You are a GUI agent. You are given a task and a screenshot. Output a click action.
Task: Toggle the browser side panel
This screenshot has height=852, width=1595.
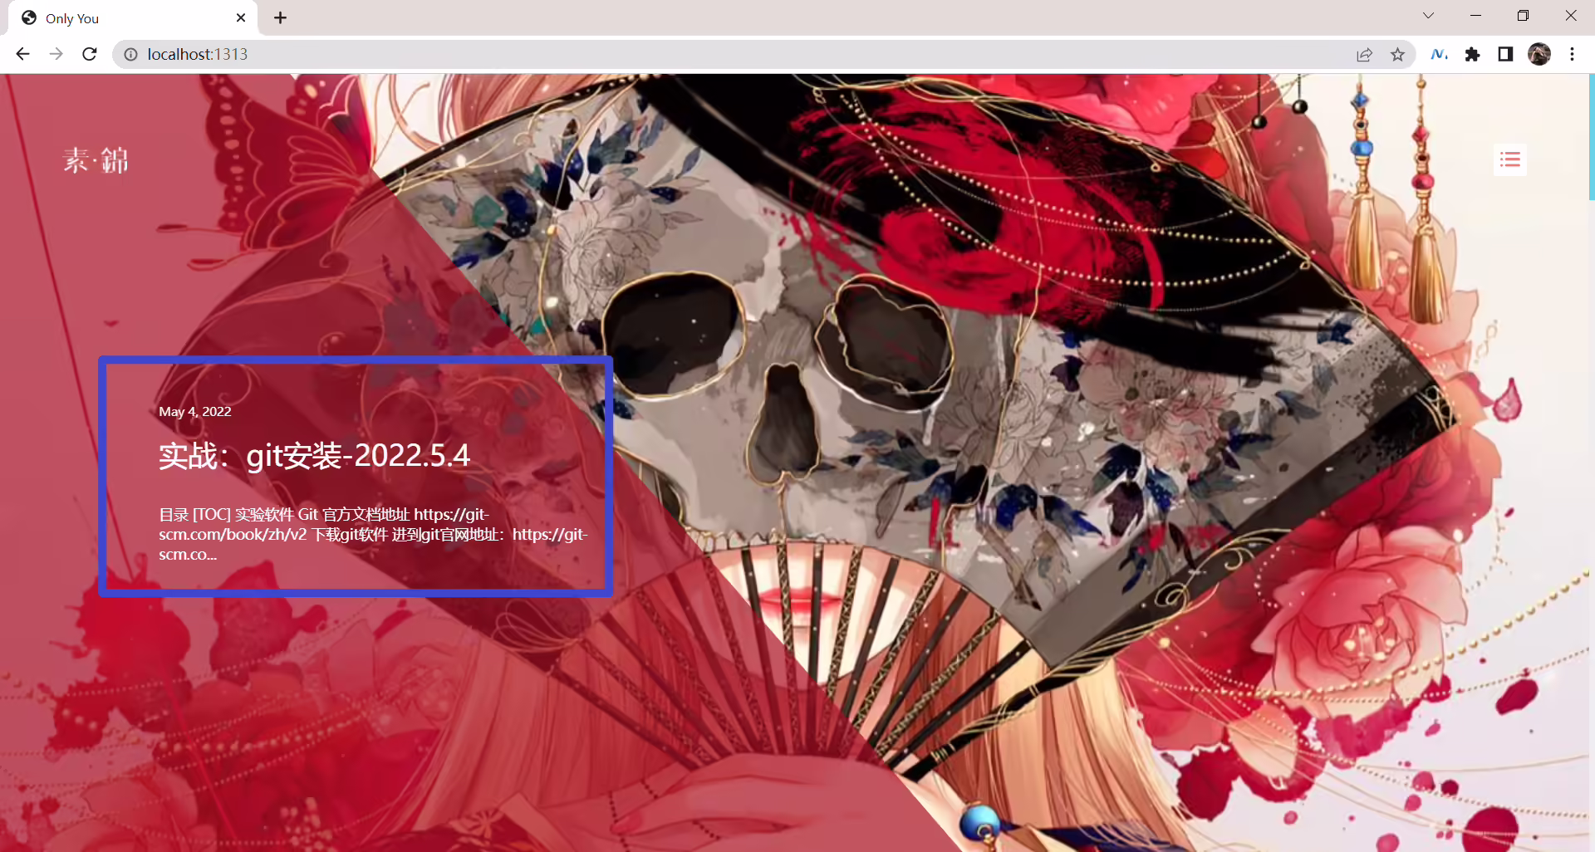coord(1505,54)
